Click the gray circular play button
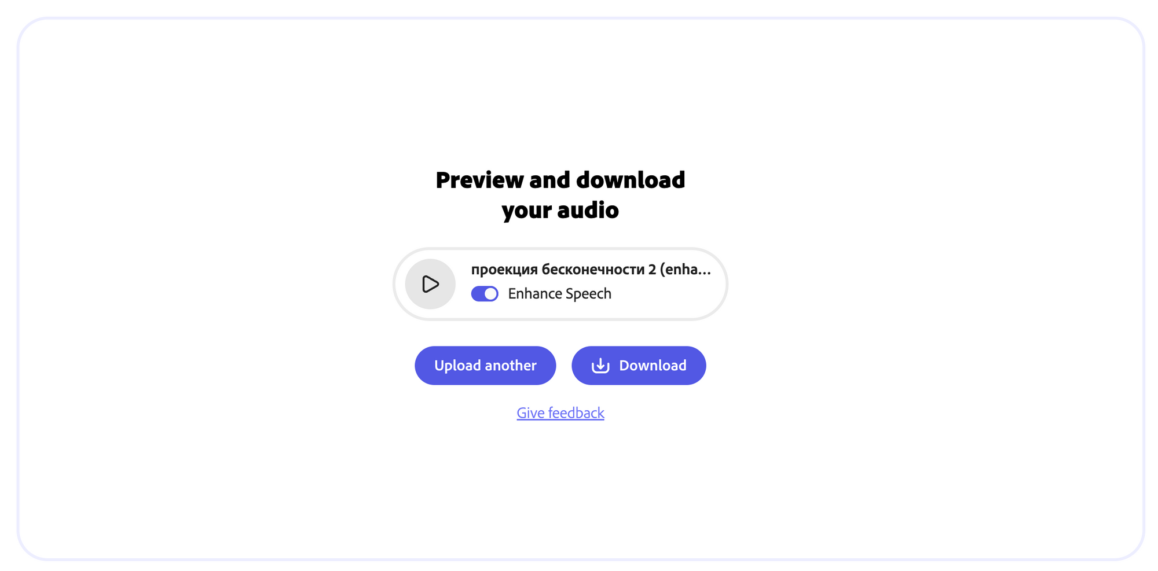Viewport: 1158px width, 571px height. click(x=430, y=284)
